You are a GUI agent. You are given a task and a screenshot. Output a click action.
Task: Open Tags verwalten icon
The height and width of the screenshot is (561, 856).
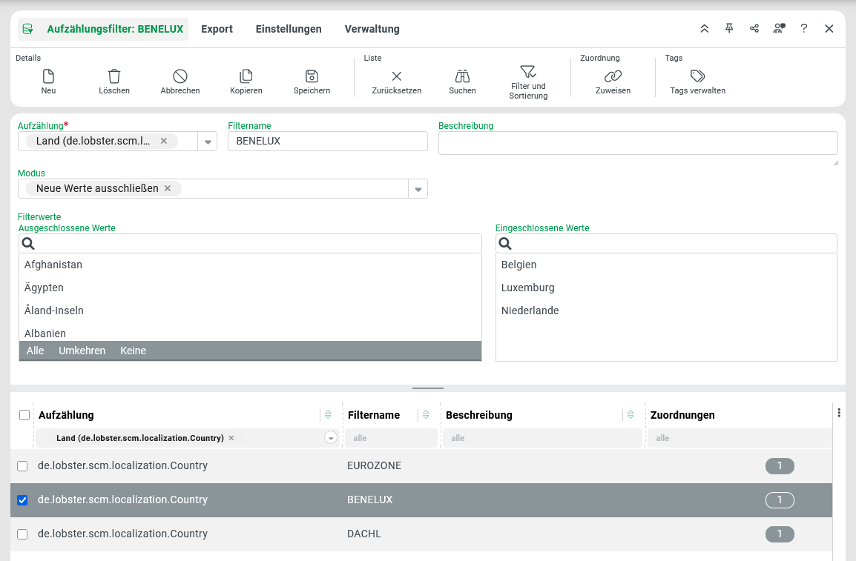697,76
